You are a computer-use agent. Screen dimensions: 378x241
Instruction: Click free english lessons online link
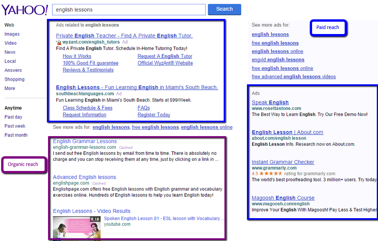(282, 68)
